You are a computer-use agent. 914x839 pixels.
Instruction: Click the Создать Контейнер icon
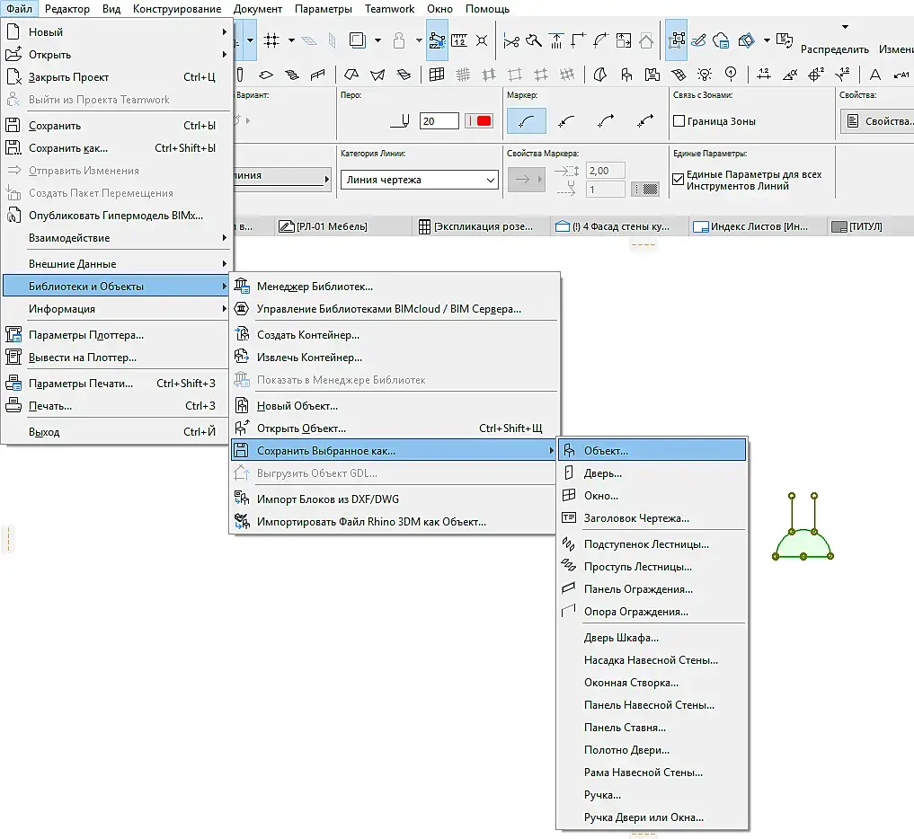(x=242, y=334)
